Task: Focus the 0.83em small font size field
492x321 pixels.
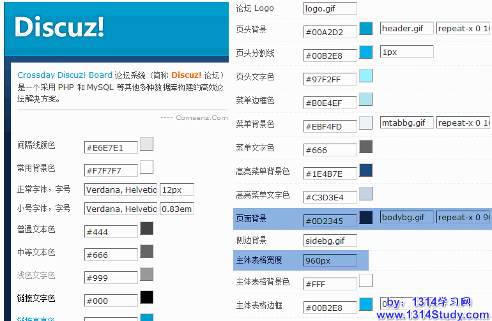Action: 176,209
